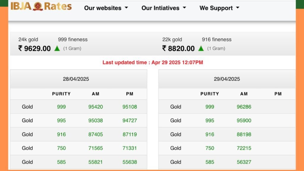Click the green up arrow beside ₹ 9629.00
304x171 pixels.
[57, 48]
